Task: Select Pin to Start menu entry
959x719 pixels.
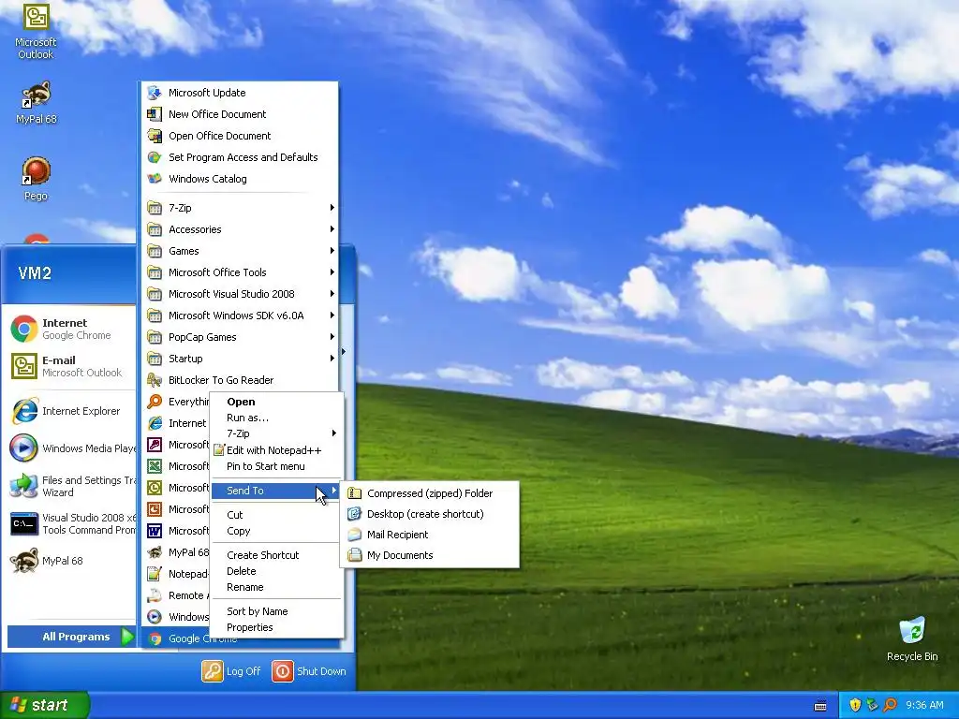Action: pyautogui.click(x=276, y=466)
